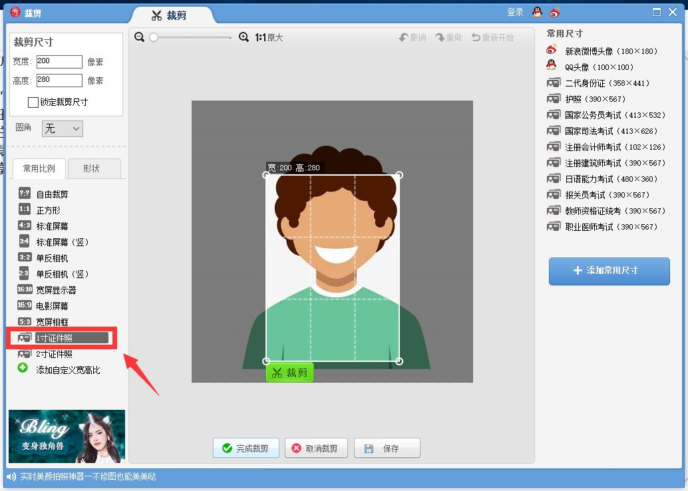Viewport: 688px width, 491px height.
Task: Click the 高度 height input field
Action: pos(59,81)
